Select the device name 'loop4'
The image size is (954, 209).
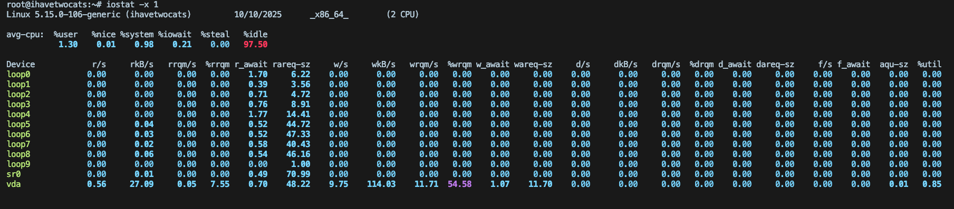pos(18,114)
